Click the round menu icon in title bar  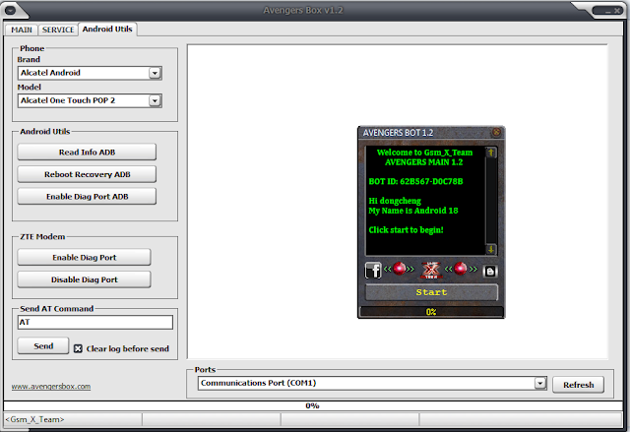tap(10, 10)
